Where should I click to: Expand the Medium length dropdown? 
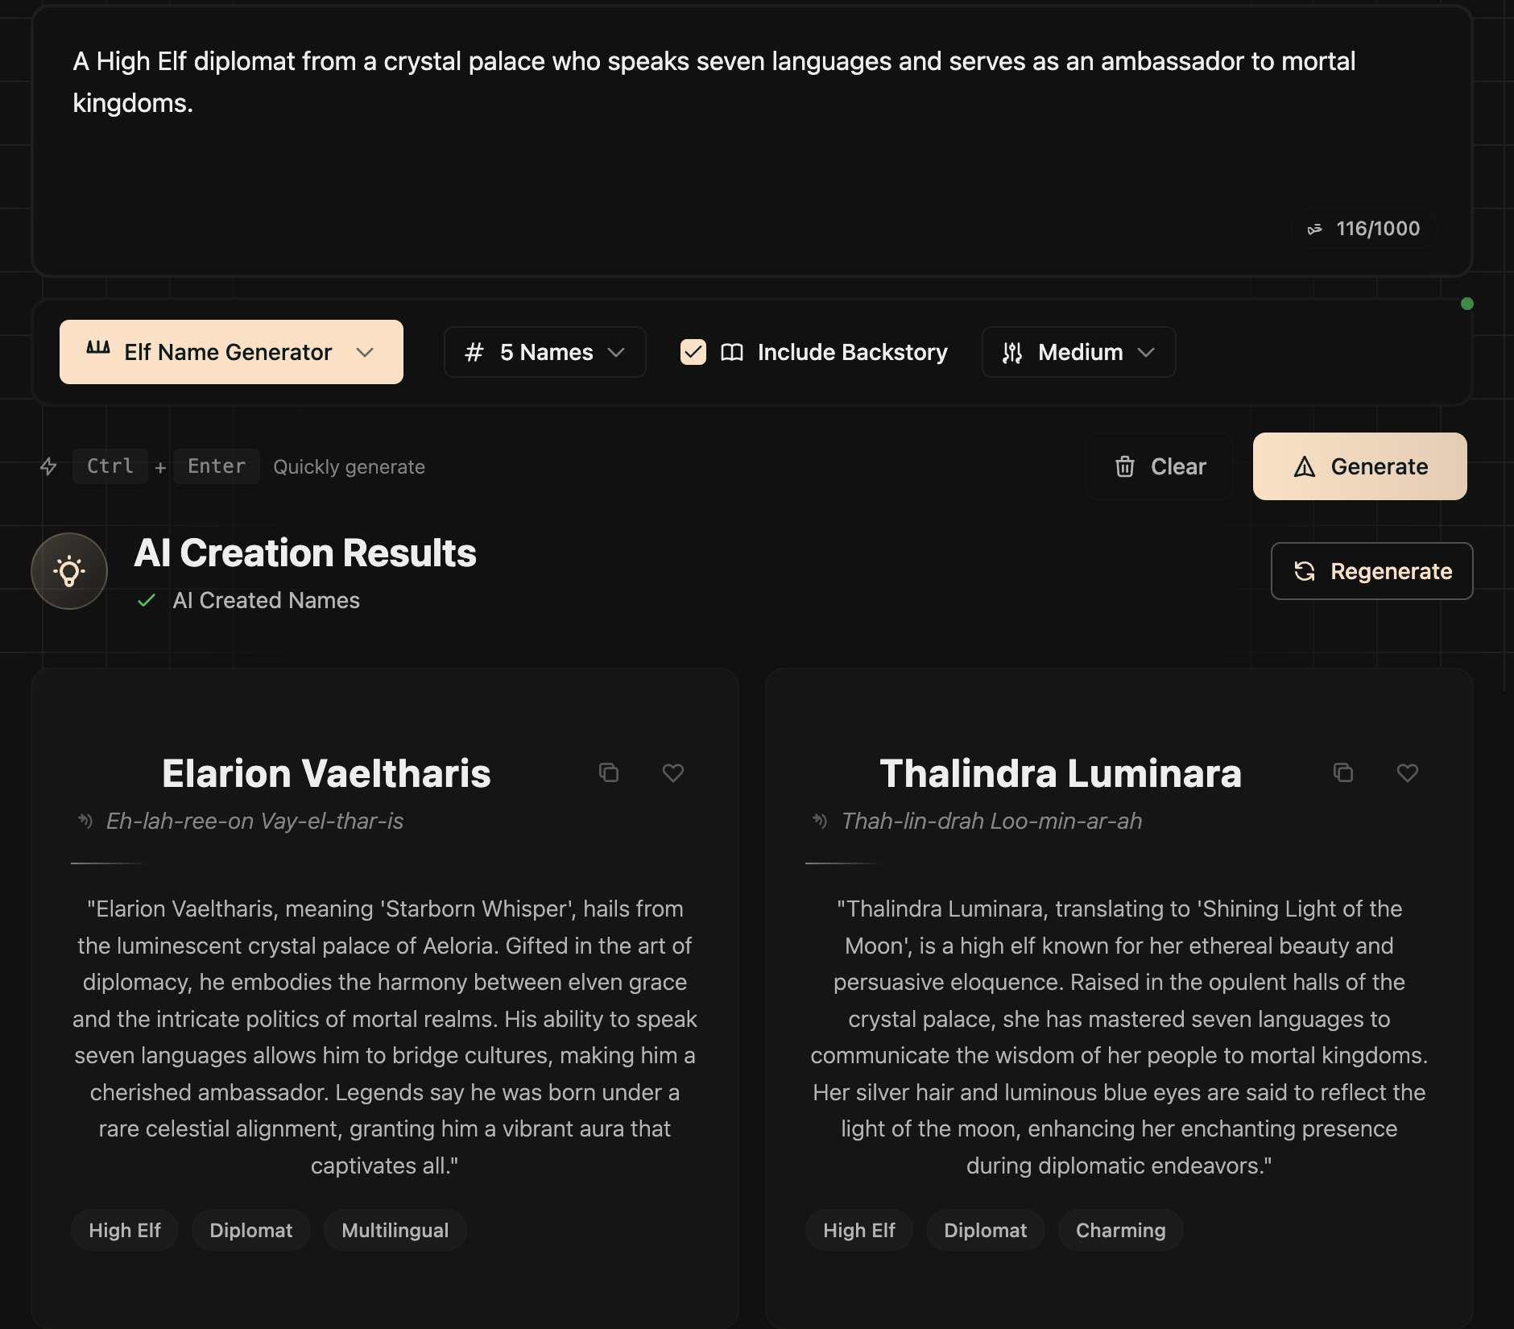tap(1078, 352)
